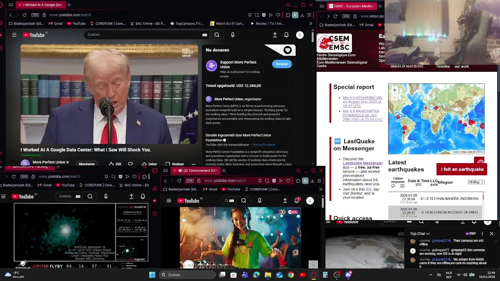Go back in the top-left browser window
The width and height of the screenshot is (500, 281).
coord(11,15)
